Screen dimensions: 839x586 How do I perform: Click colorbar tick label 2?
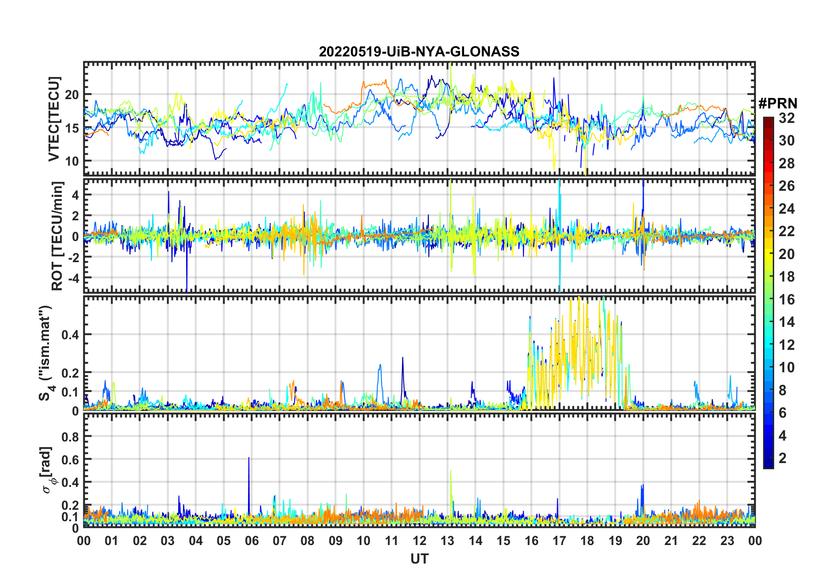(x=783, y=458)
